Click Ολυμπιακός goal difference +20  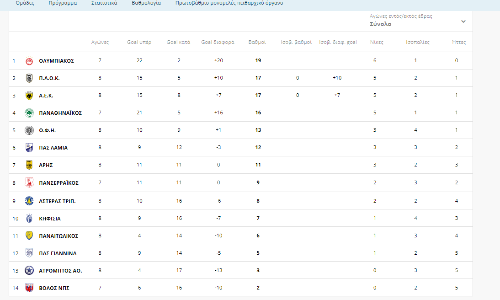tap(218, 60)
